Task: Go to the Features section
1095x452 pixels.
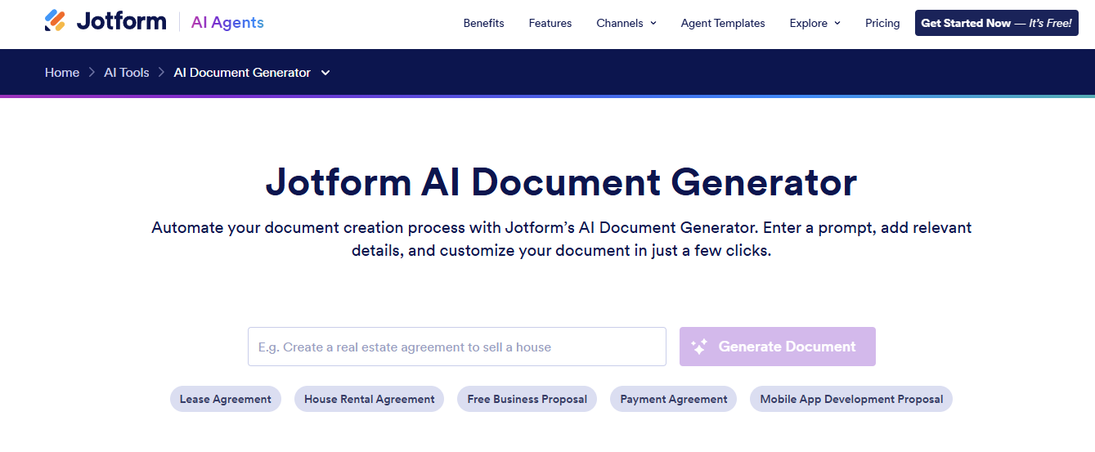Action: point(550,23)
